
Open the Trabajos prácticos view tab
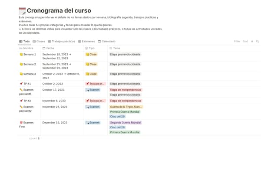click(62, 41)
